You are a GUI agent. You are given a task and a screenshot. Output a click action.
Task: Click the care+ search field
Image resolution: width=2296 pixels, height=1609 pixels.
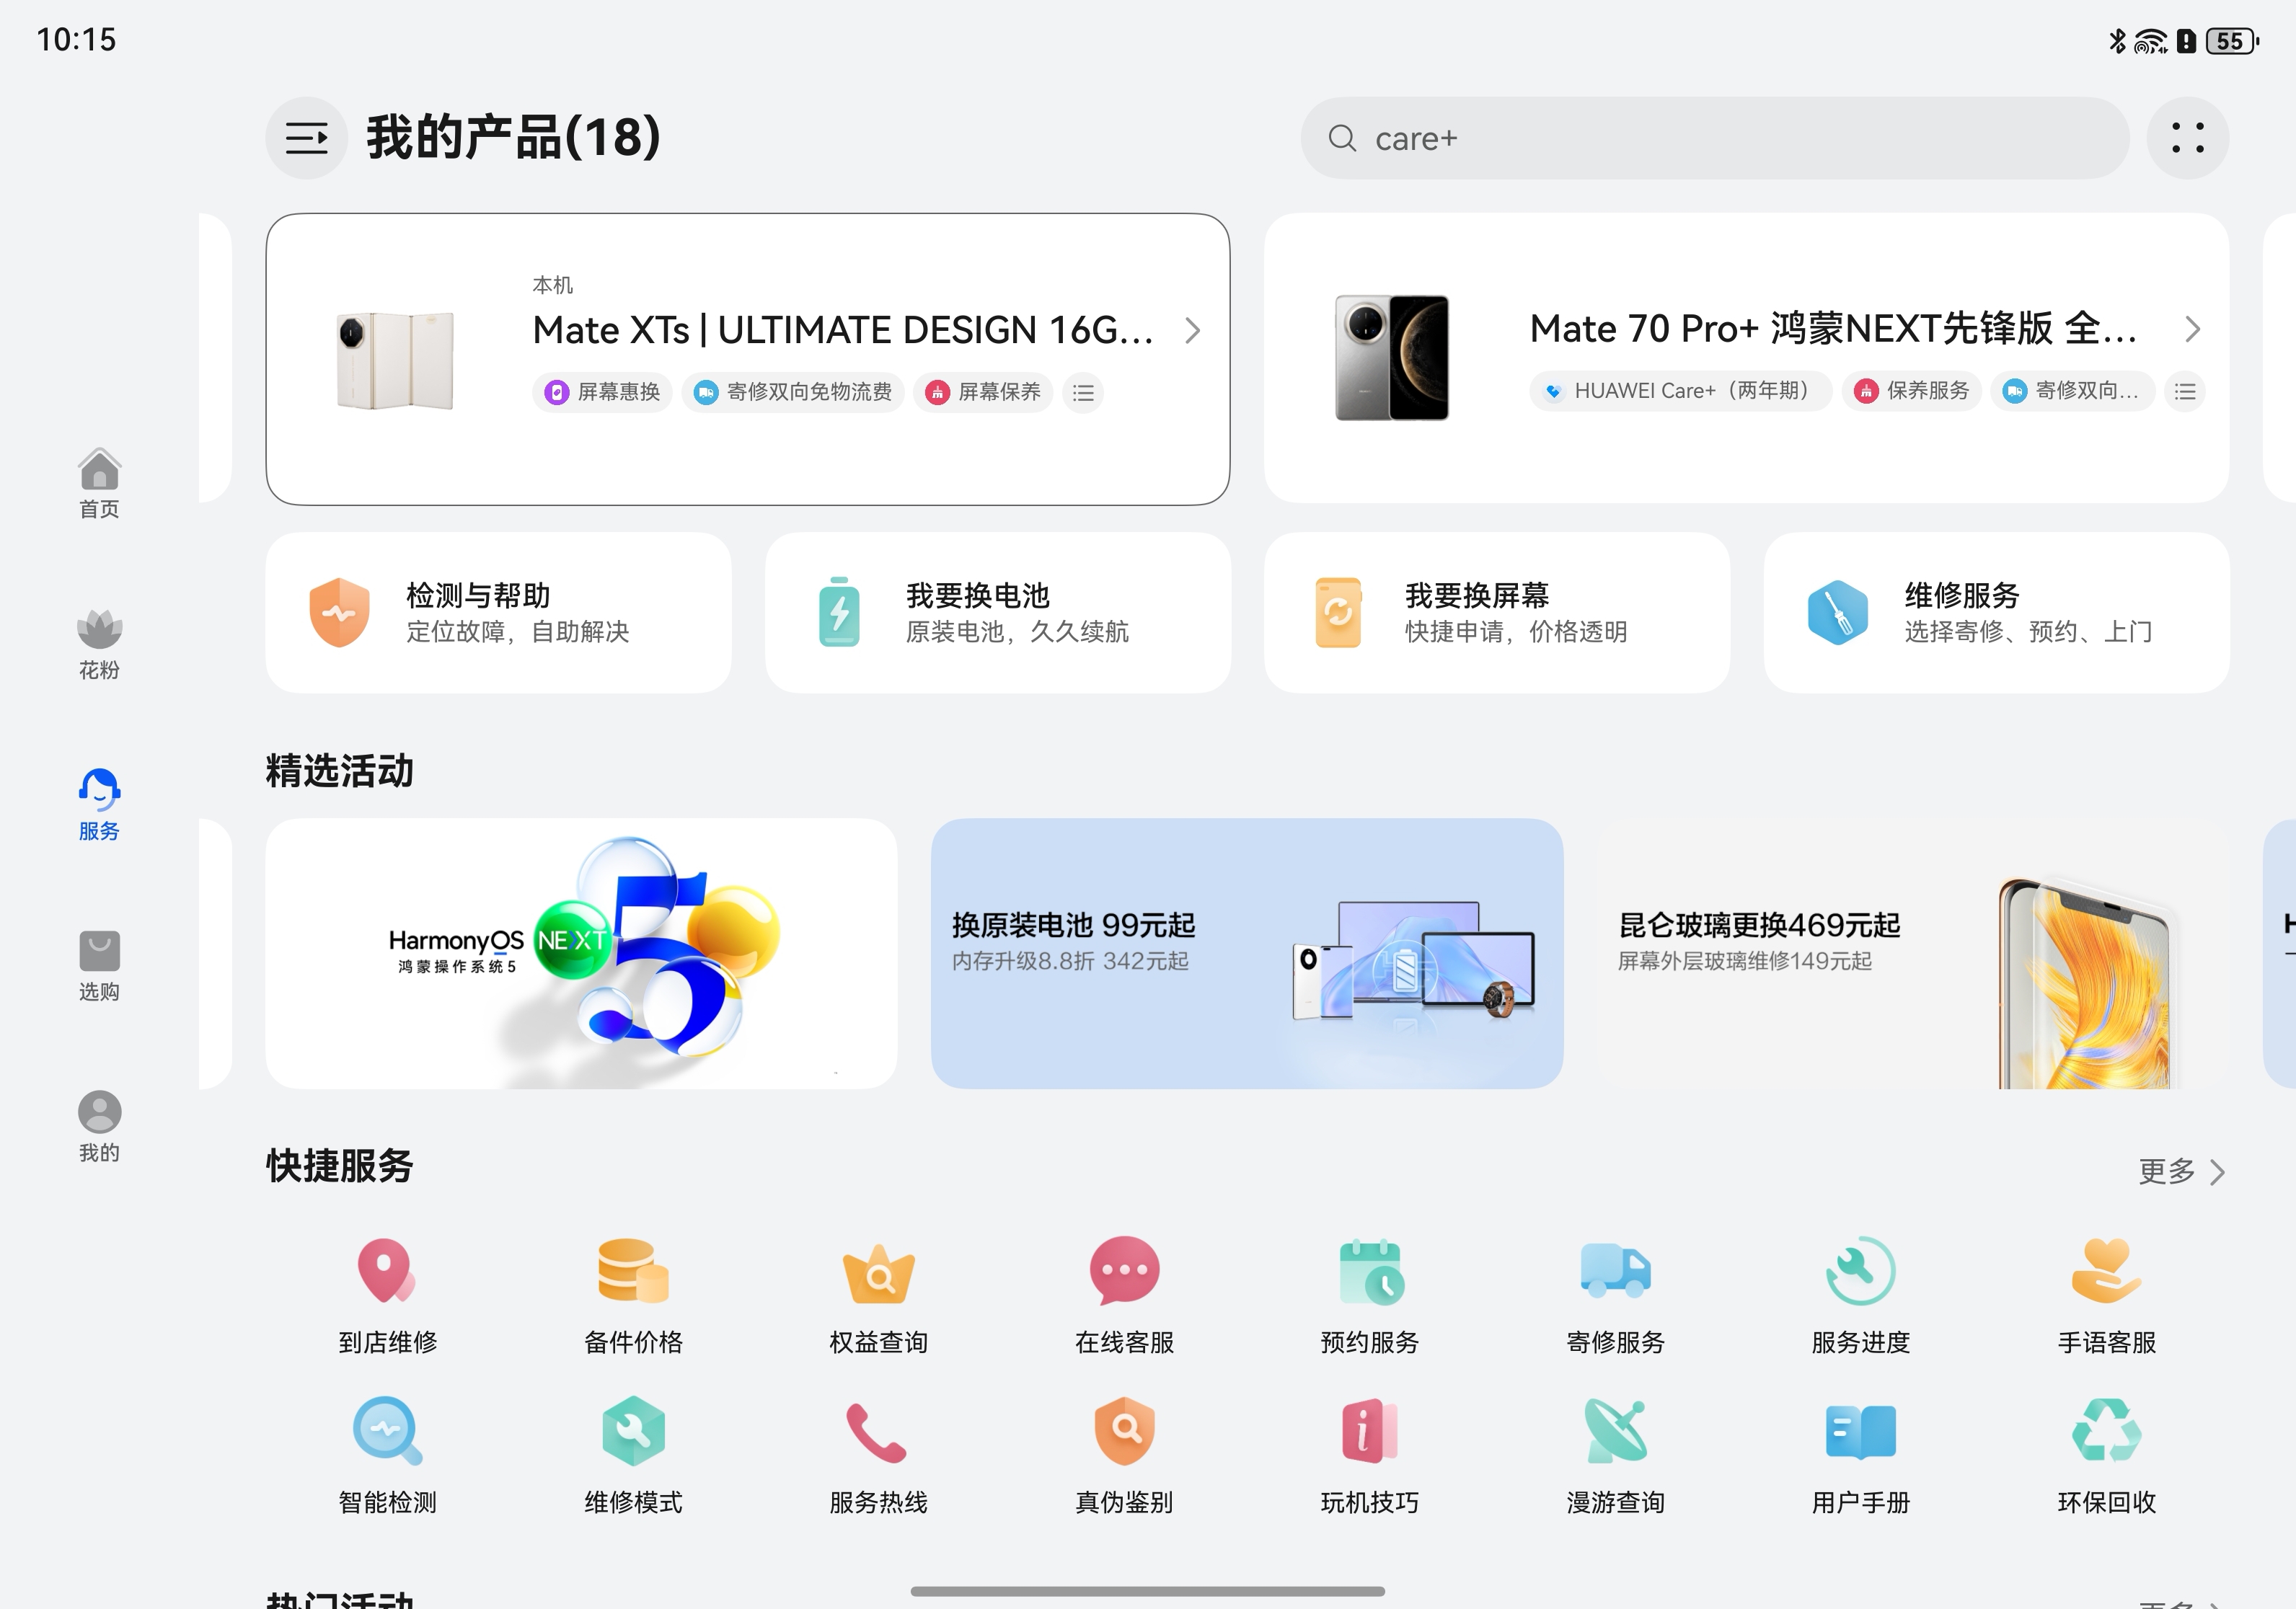tap(1714, 138)
